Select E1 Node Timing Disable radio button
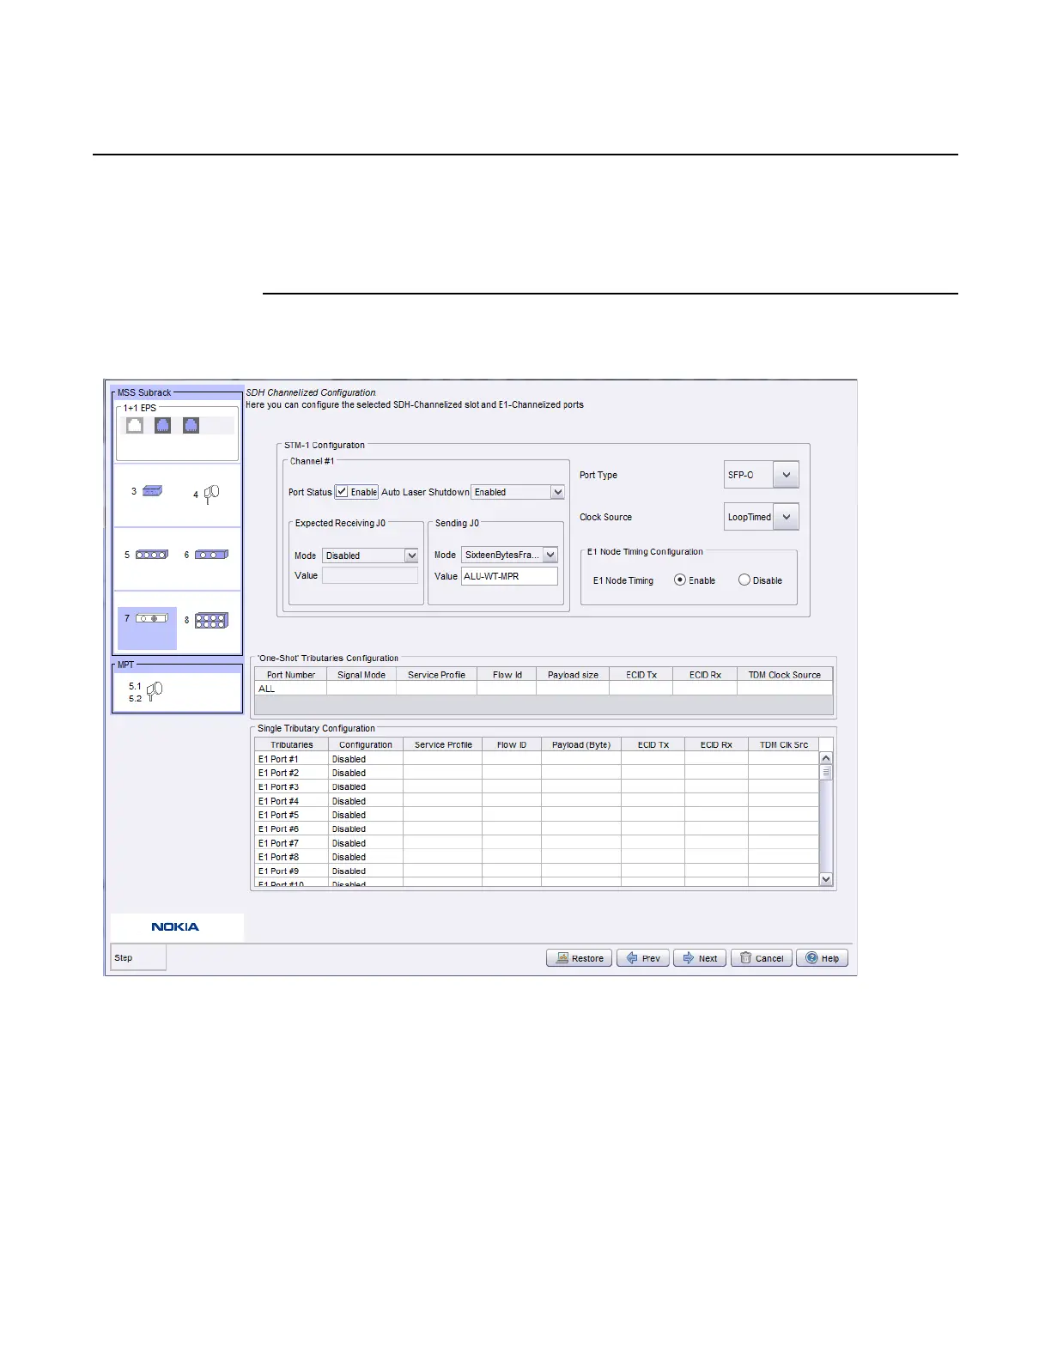 click(744, 580)
